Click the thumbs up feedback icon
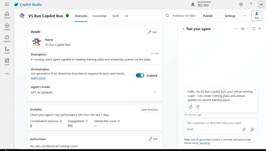 pyautogui.click(x=191, y=107)
